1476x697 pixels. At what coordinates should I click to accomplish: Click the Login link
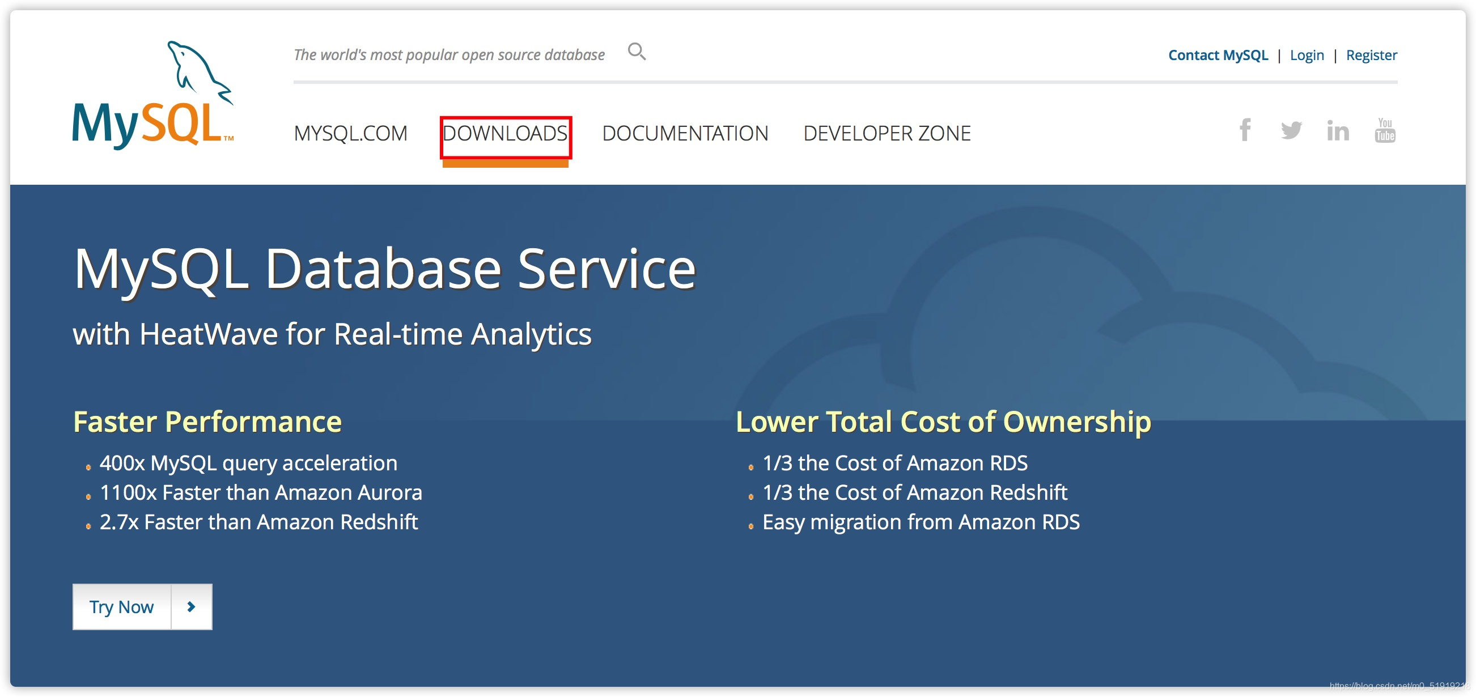click(x=1307, y=55)
